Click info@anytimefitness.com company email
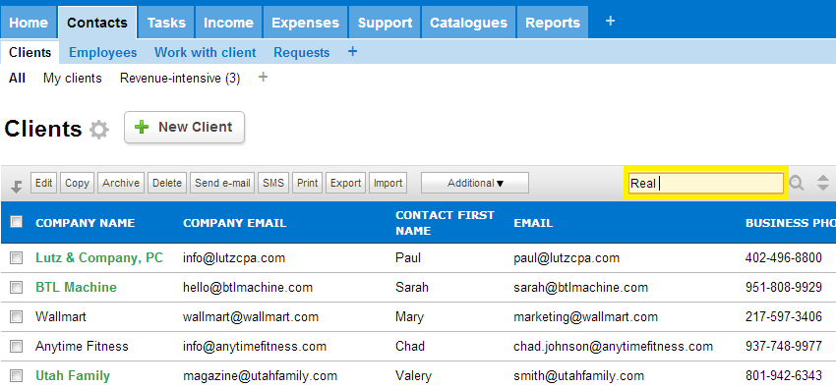836x388 pixels. click(x=255, y=347)
